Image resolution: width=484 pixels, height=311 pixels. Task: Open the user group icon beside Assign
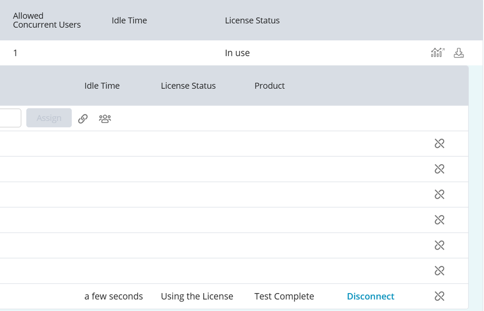tap(105, 118)
